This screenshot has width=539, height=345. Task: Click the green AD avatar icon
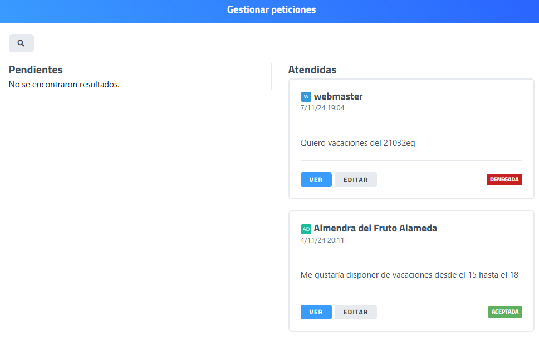pos(306,229)
